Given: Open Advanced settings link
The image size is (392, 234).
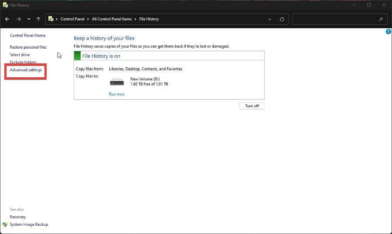Looking at the screenshot, I should [x=26, y=70].
